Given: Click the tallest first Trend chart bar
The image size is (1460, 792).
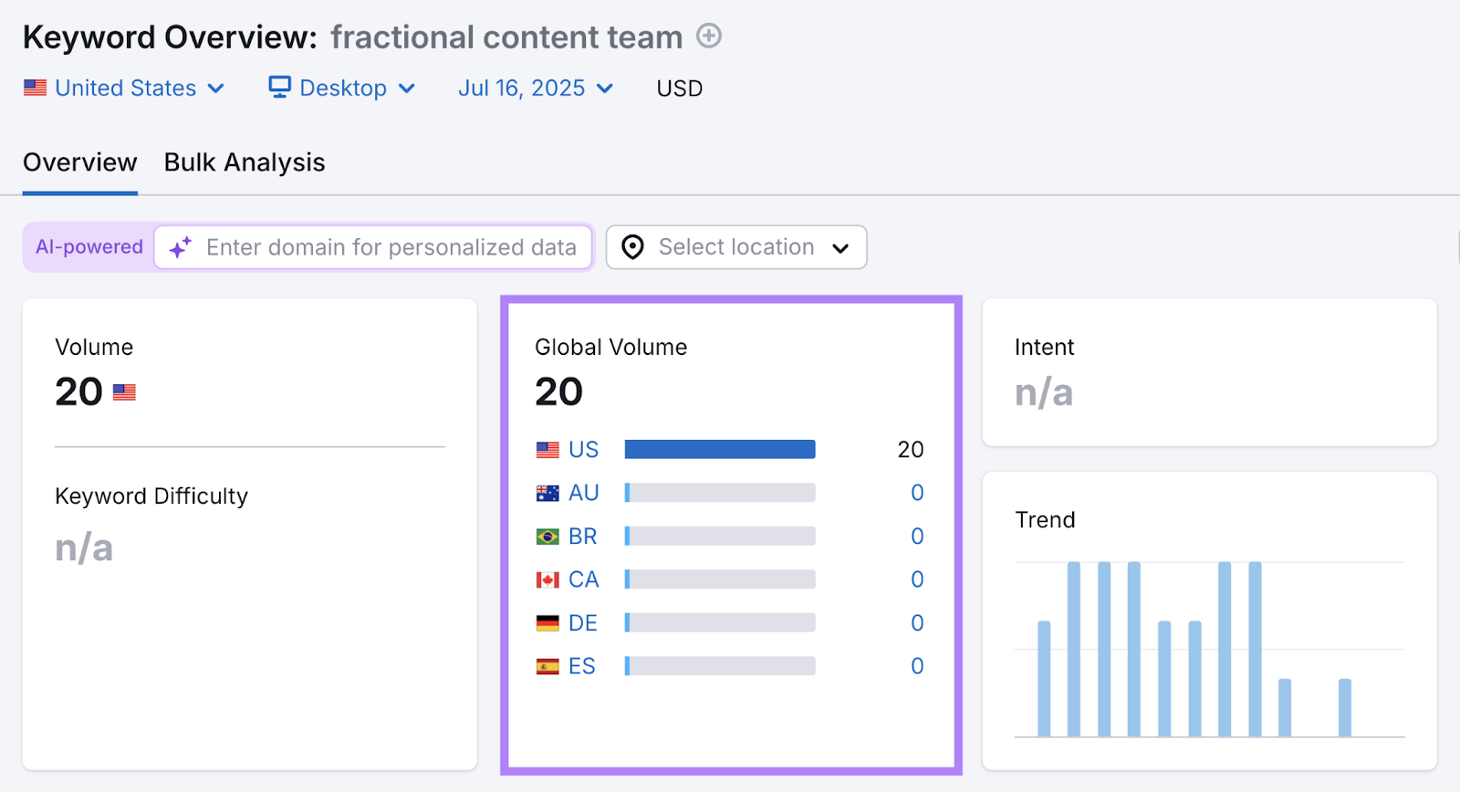Looking at the screenshot, I should point(1074,649).
